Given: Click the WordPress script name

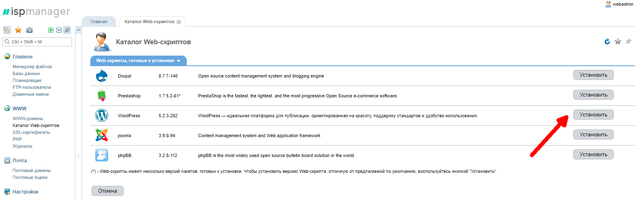Looking at the screenshot, I should click(129, 116).
